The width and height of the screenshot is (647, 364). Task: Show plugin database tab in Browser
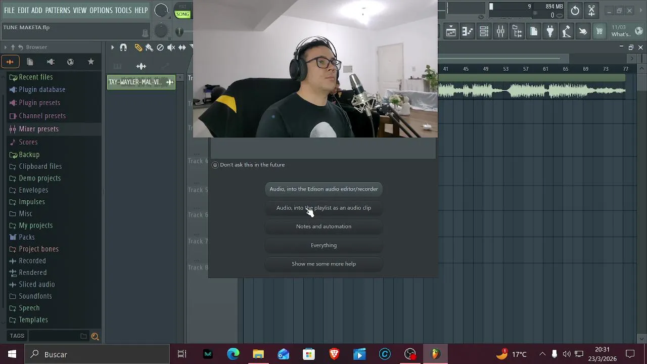click(50, 62)
